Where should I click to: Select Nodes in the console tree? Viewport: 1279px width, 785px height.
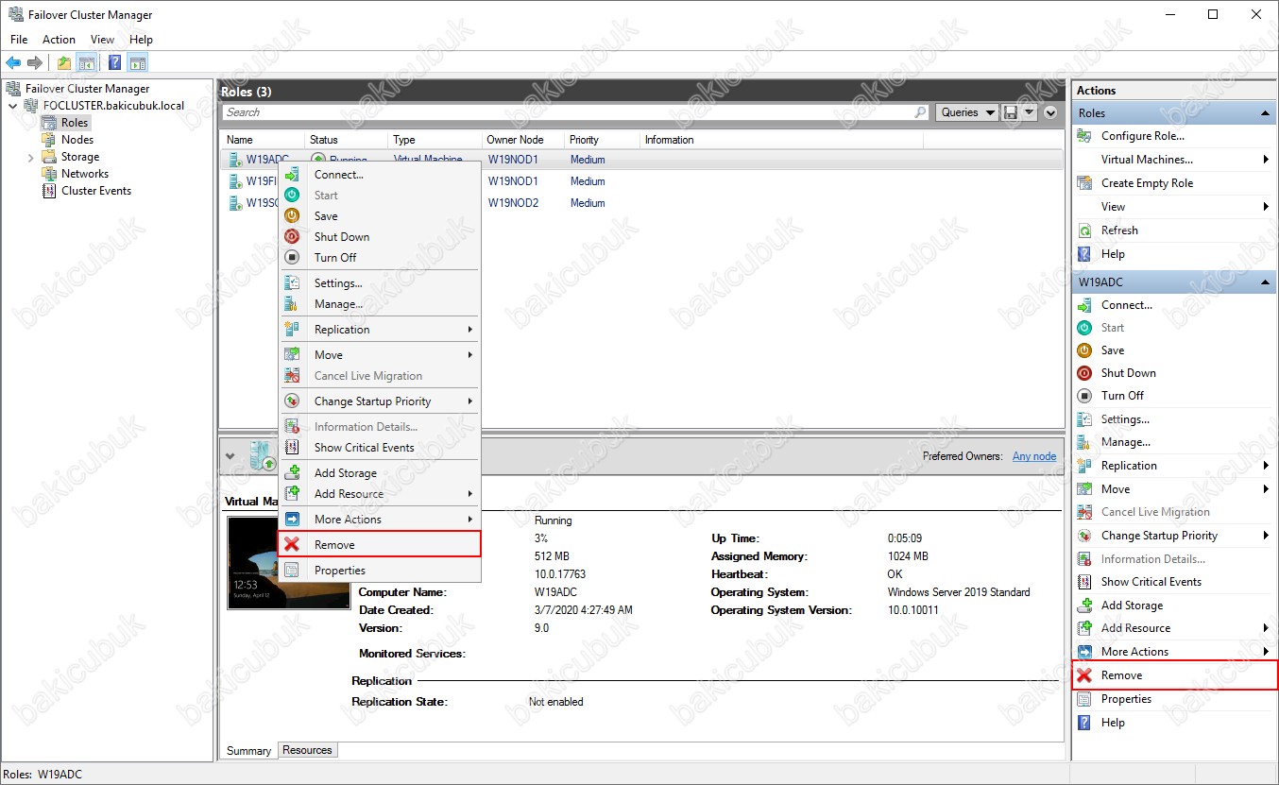[x=77, y=140]
